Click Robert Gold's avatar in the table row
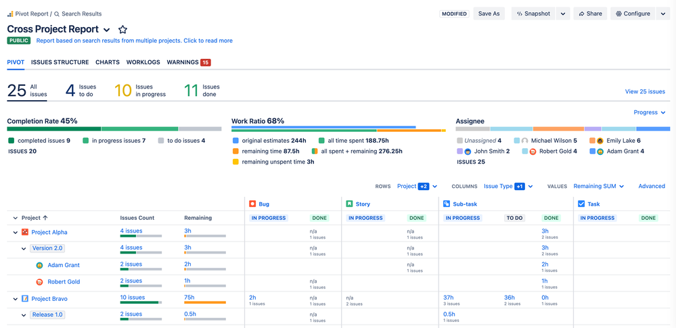 click(39, 282)
